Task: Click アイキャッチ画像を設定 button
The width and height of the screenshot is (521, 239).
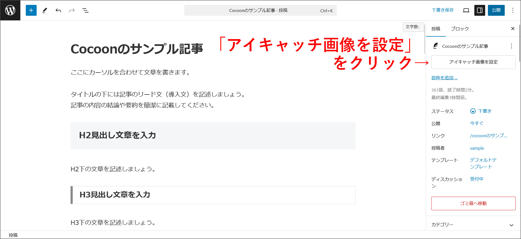Action: pyautogui.click(x=474, y=62)
